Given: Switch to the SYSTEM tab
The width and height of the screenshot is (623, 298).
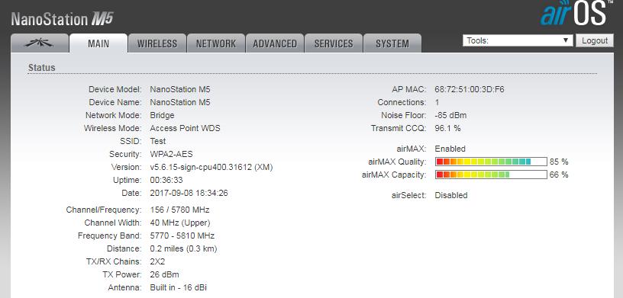Looking at the screenshot, I should point(392,43).
